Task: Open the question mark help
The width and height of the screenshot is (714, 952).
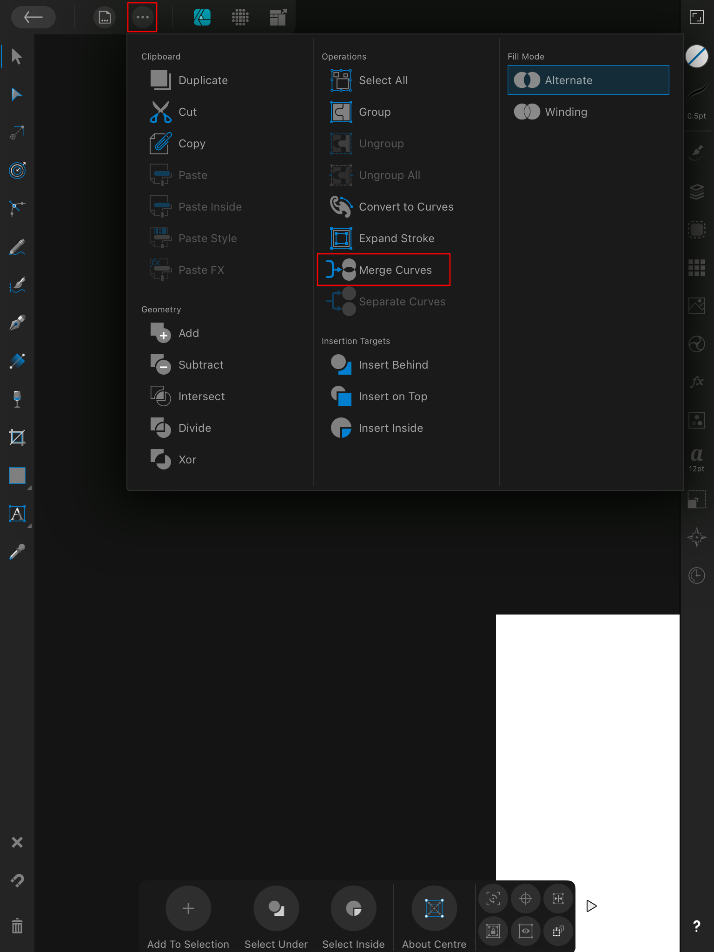Action: pyautogui.click(x=697, y=926)
